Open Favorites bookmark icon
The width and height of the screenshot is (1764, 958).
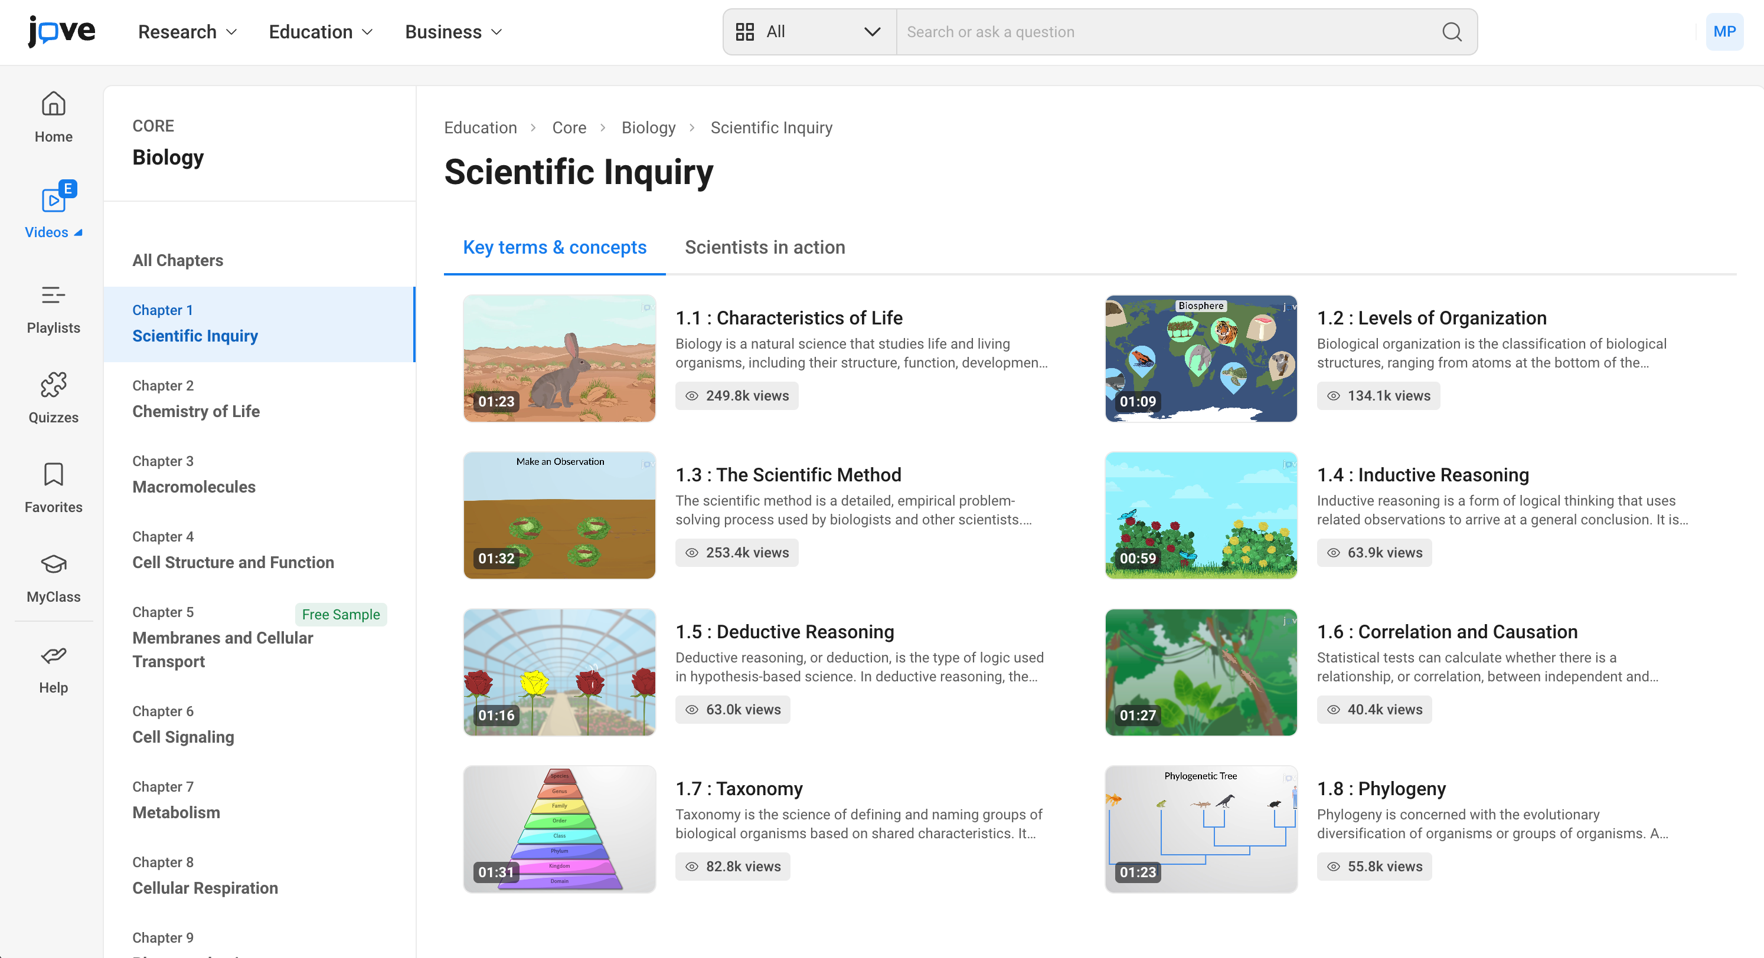point(53,474)
